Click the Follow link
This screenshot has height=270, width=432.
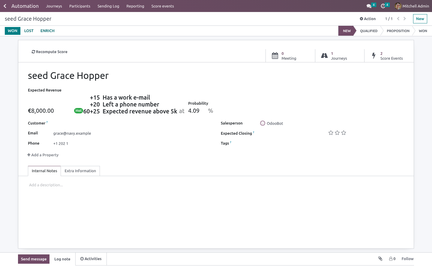pyautogui.click(x=407, y=259)
